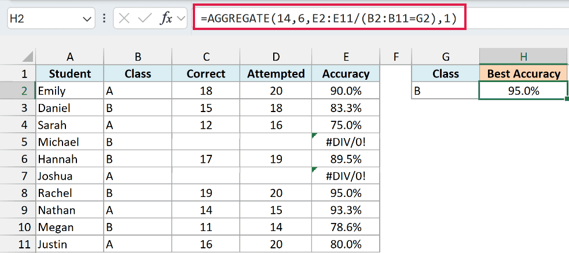
Task: Select column H header
Action: pyautogui.click(x=523, y=57)
